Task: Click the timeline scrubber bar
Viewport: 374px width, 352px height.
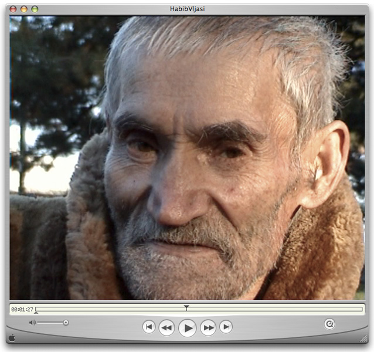Action: 199,309
